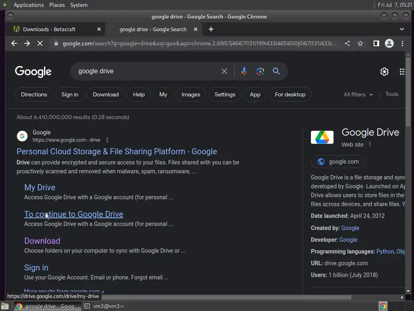Start voice search with the microphone icon

click(x=244, y=71)
